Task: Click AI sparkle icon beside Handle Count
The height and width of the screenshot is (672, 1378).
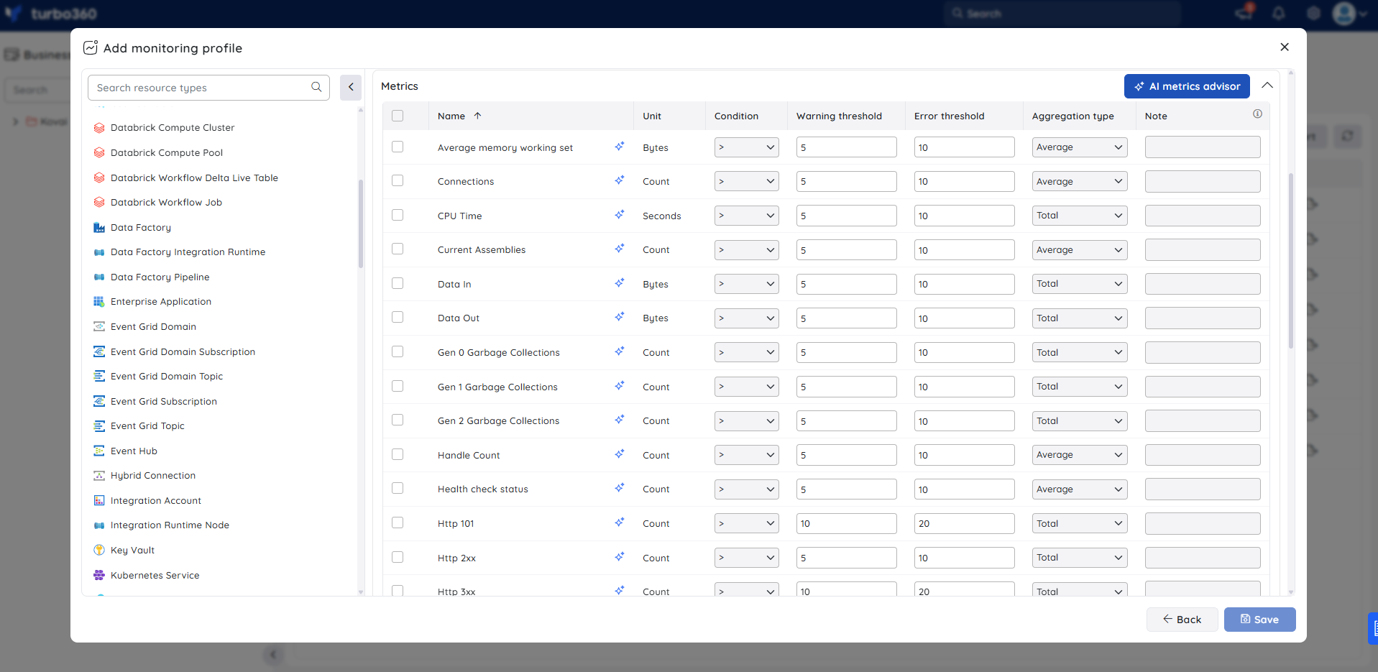Action: coord(619,454)
